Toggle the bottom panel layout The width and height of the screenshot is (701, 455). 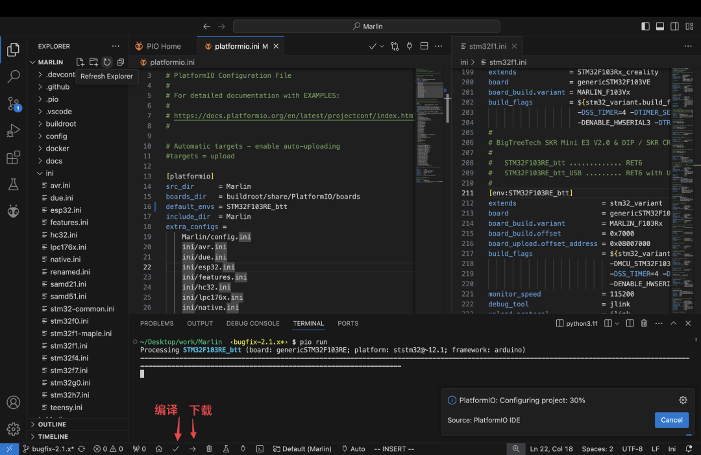(660, 27)
